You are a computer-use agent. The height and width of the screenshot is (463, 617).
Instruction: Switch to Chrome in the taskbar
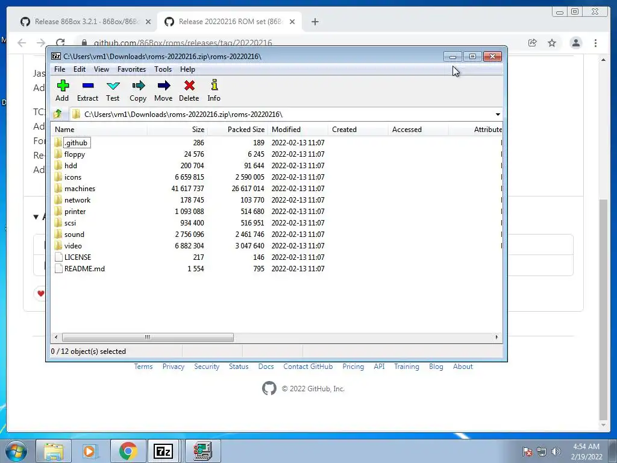[128, 451]
